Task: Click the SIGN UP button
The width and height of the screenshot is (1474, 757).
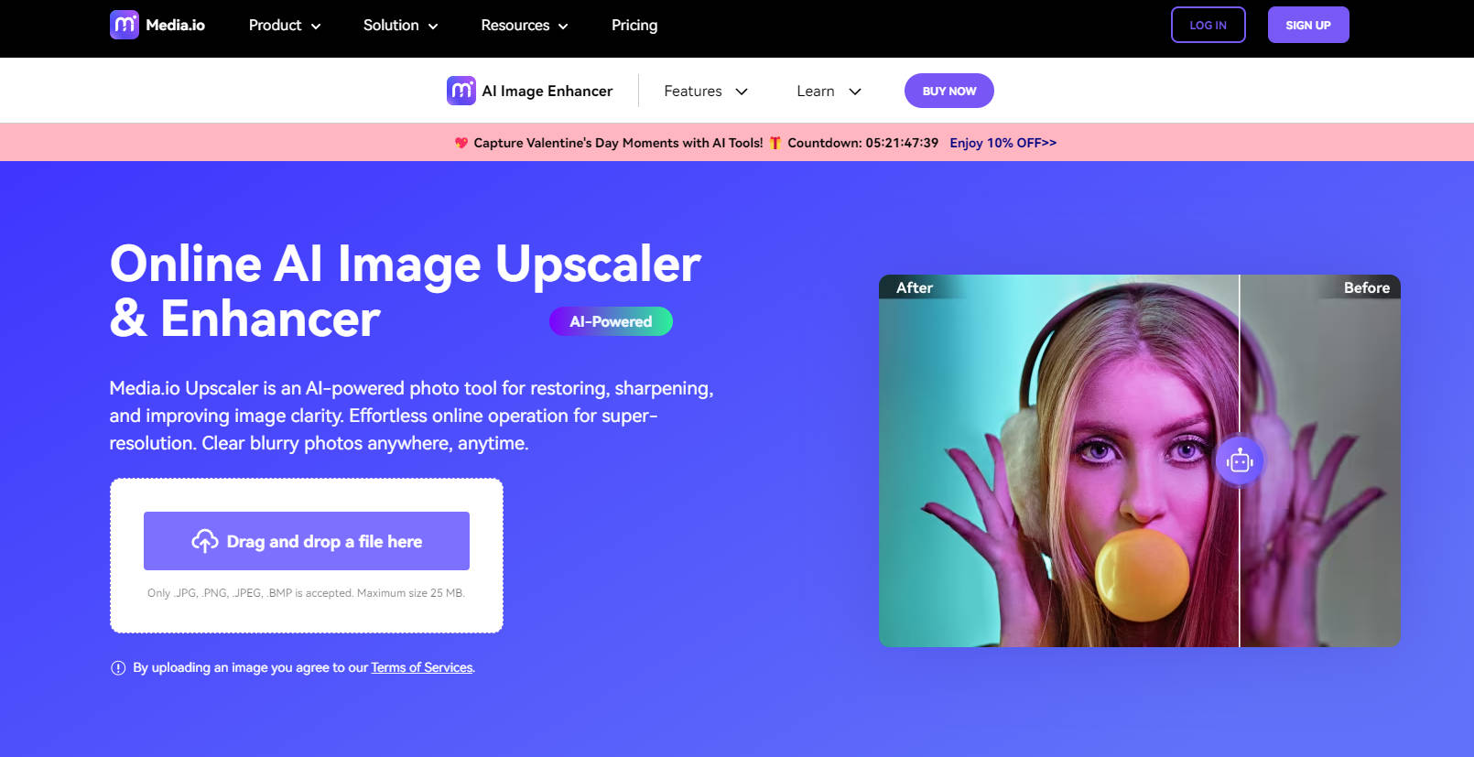Action: (x=1308, y=25)
